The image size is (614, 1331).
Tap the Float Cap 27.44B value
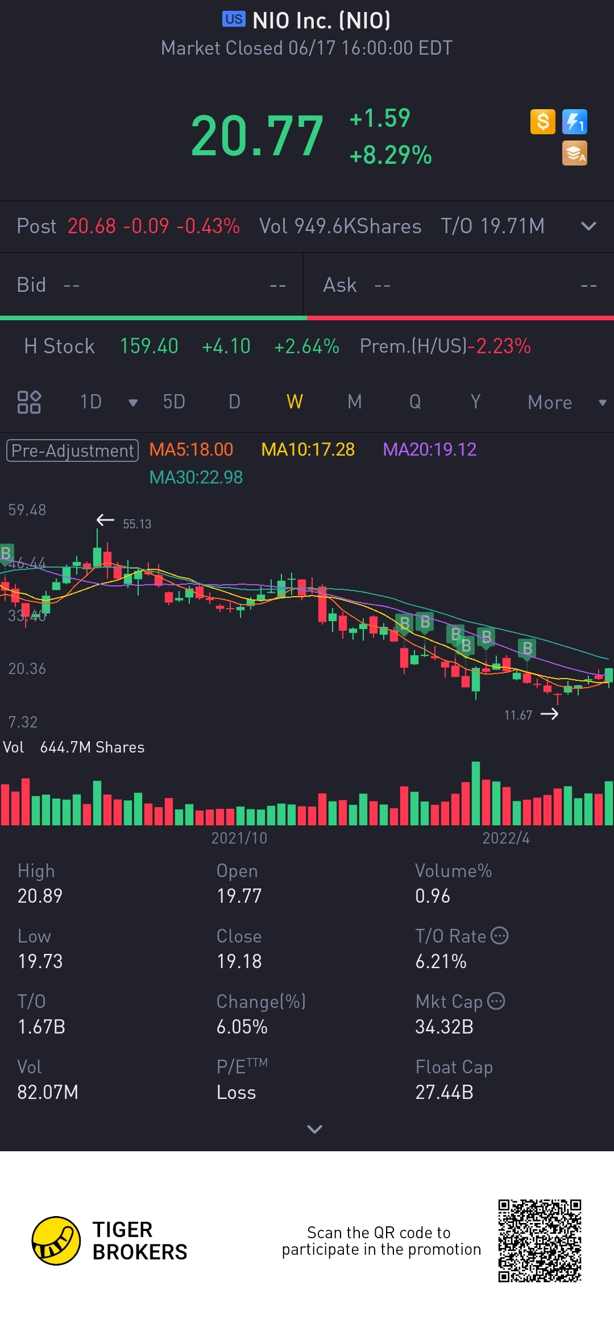(x=444, y=1092)
